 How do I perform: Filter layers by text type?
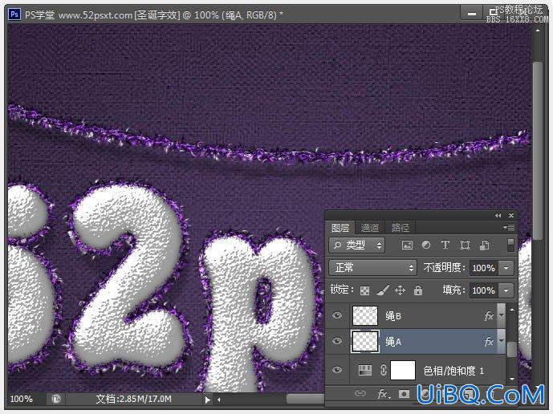(445, 245)
